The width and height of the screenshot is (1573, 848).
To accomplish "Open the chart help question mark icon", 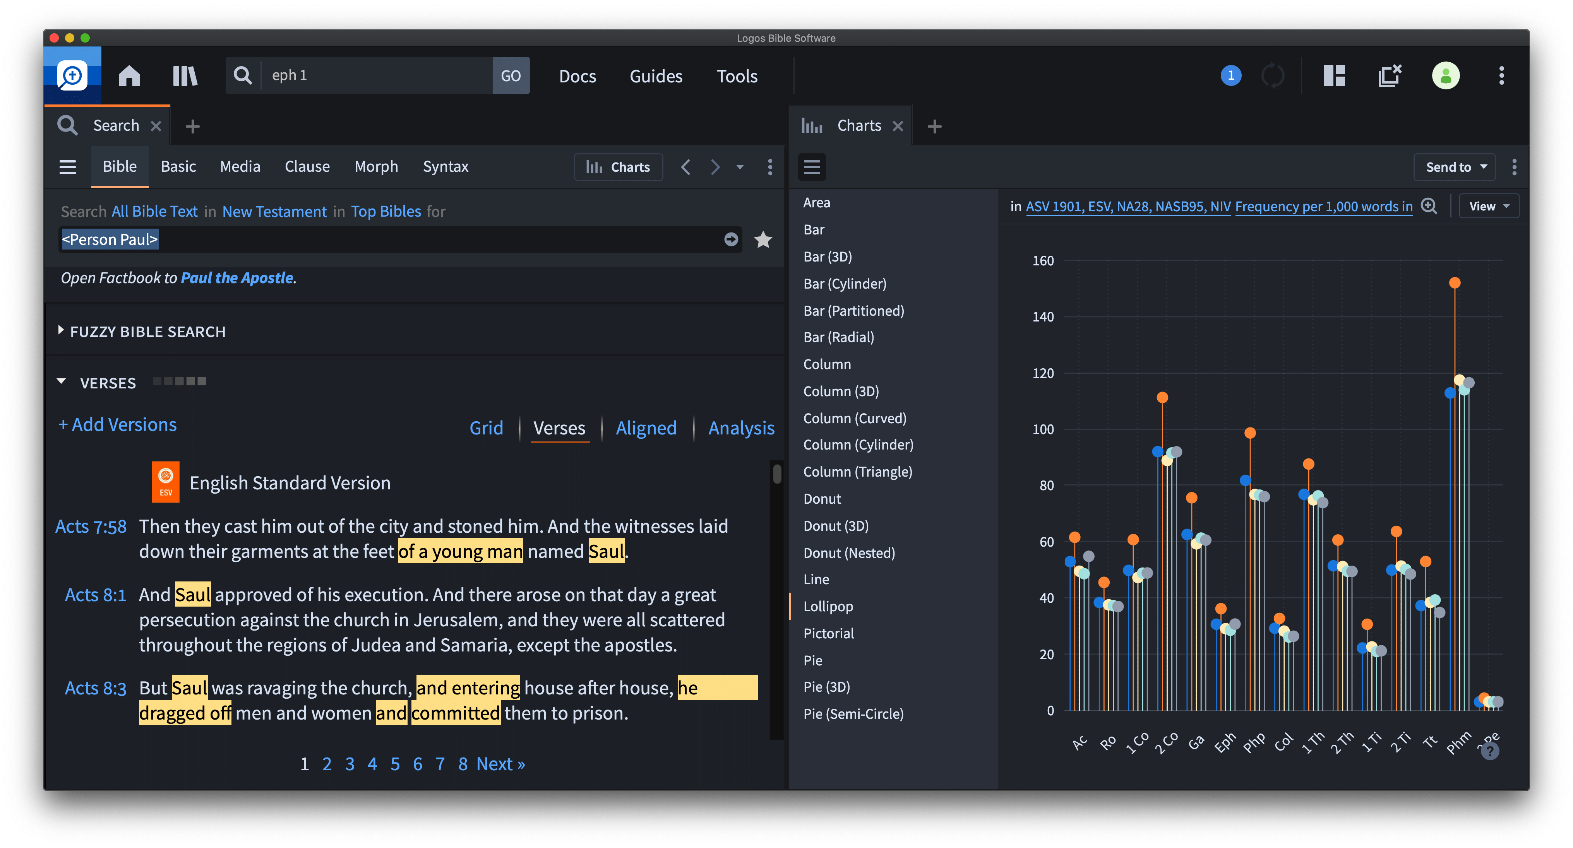I will tap(1489, 751).
